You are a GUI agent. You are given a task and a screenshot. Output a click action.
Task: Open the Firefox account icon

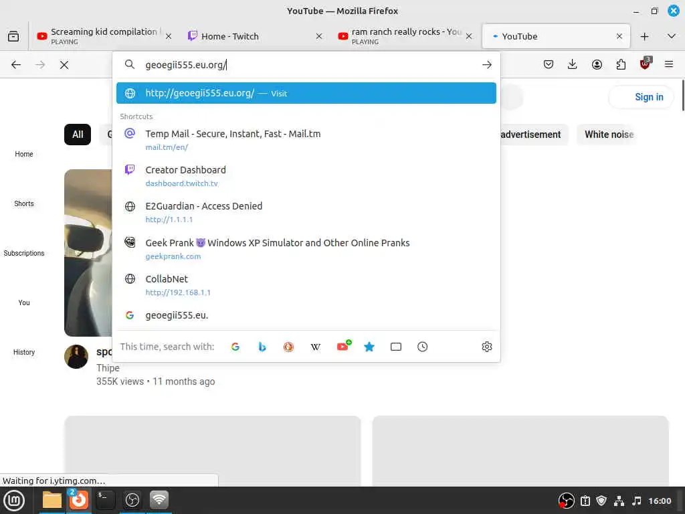(x=597, y=65)
